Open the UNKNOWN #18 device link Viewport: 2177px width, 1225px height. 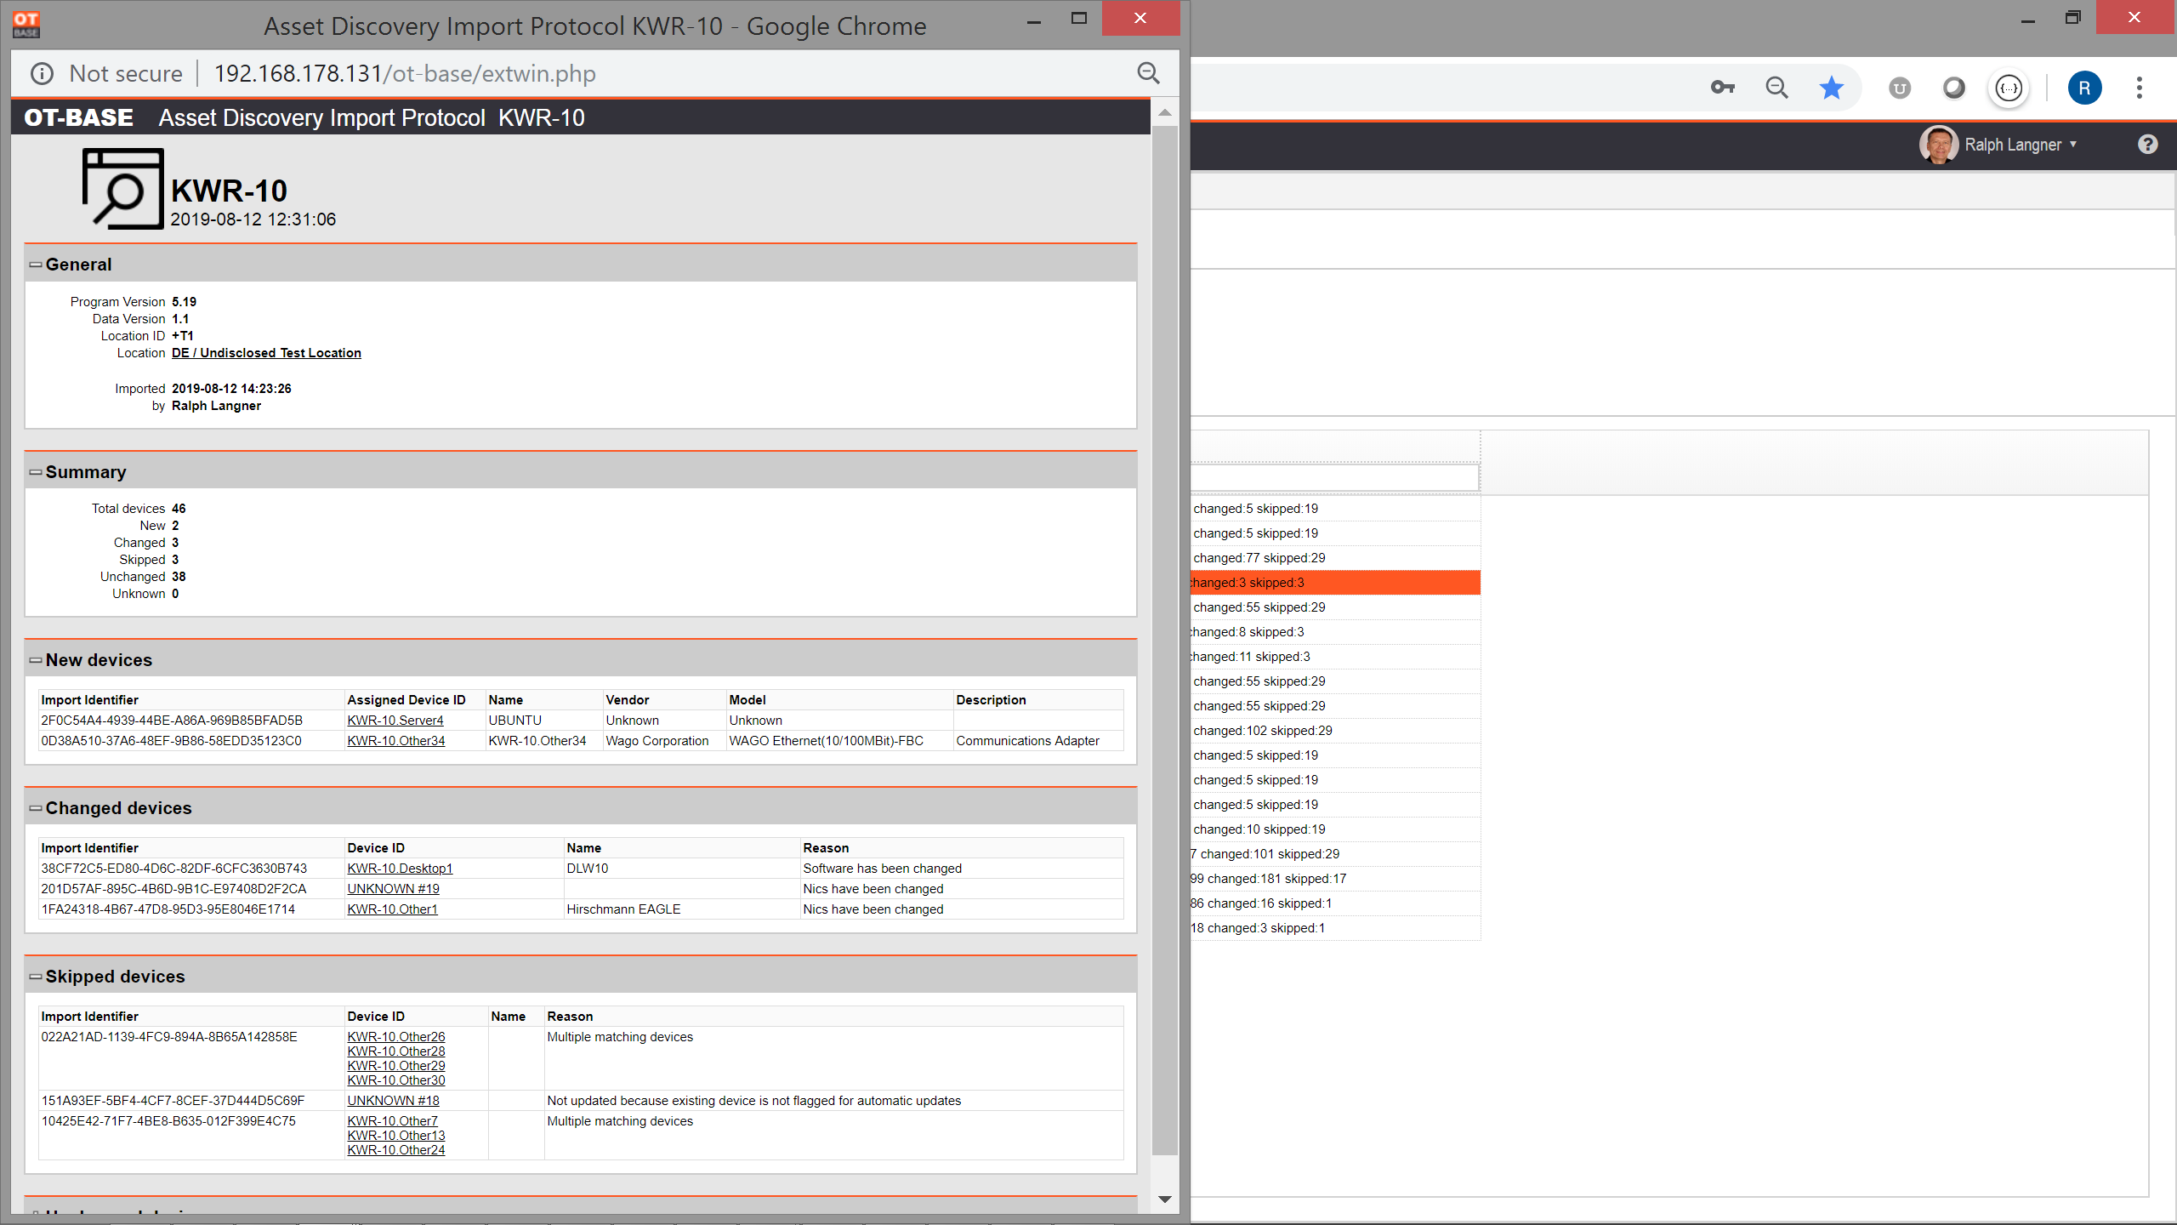[x=393, y=1101]
